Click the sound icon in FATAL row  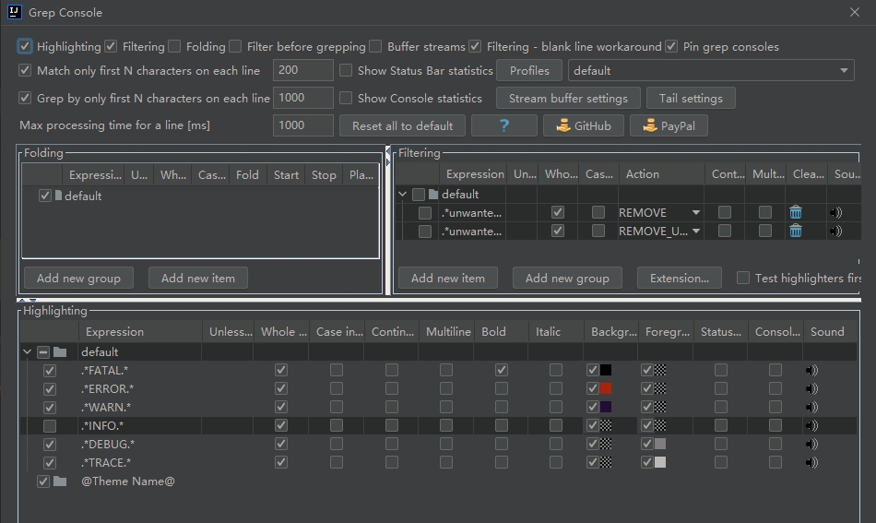[x=811, y=370]
